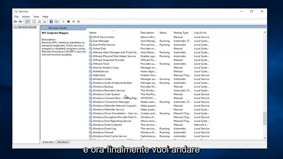Click the gear icon beside Volume Shadow Copy
This screenshot has width=283, height=159.
[x=91, y=68]
